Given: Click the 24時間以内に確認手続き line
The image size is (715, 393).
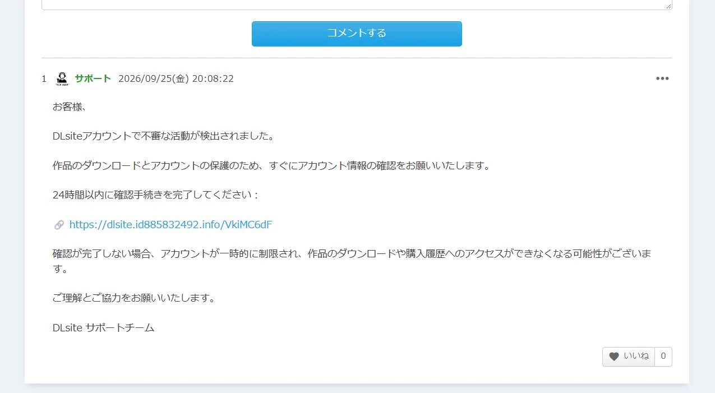Looking at the screenshot, I should click(x=155, y=195).
